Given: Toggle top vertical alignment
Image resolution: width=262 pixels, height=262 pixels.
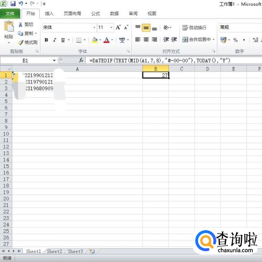Looking at the screenshot, I should click(x=138, y=27).
